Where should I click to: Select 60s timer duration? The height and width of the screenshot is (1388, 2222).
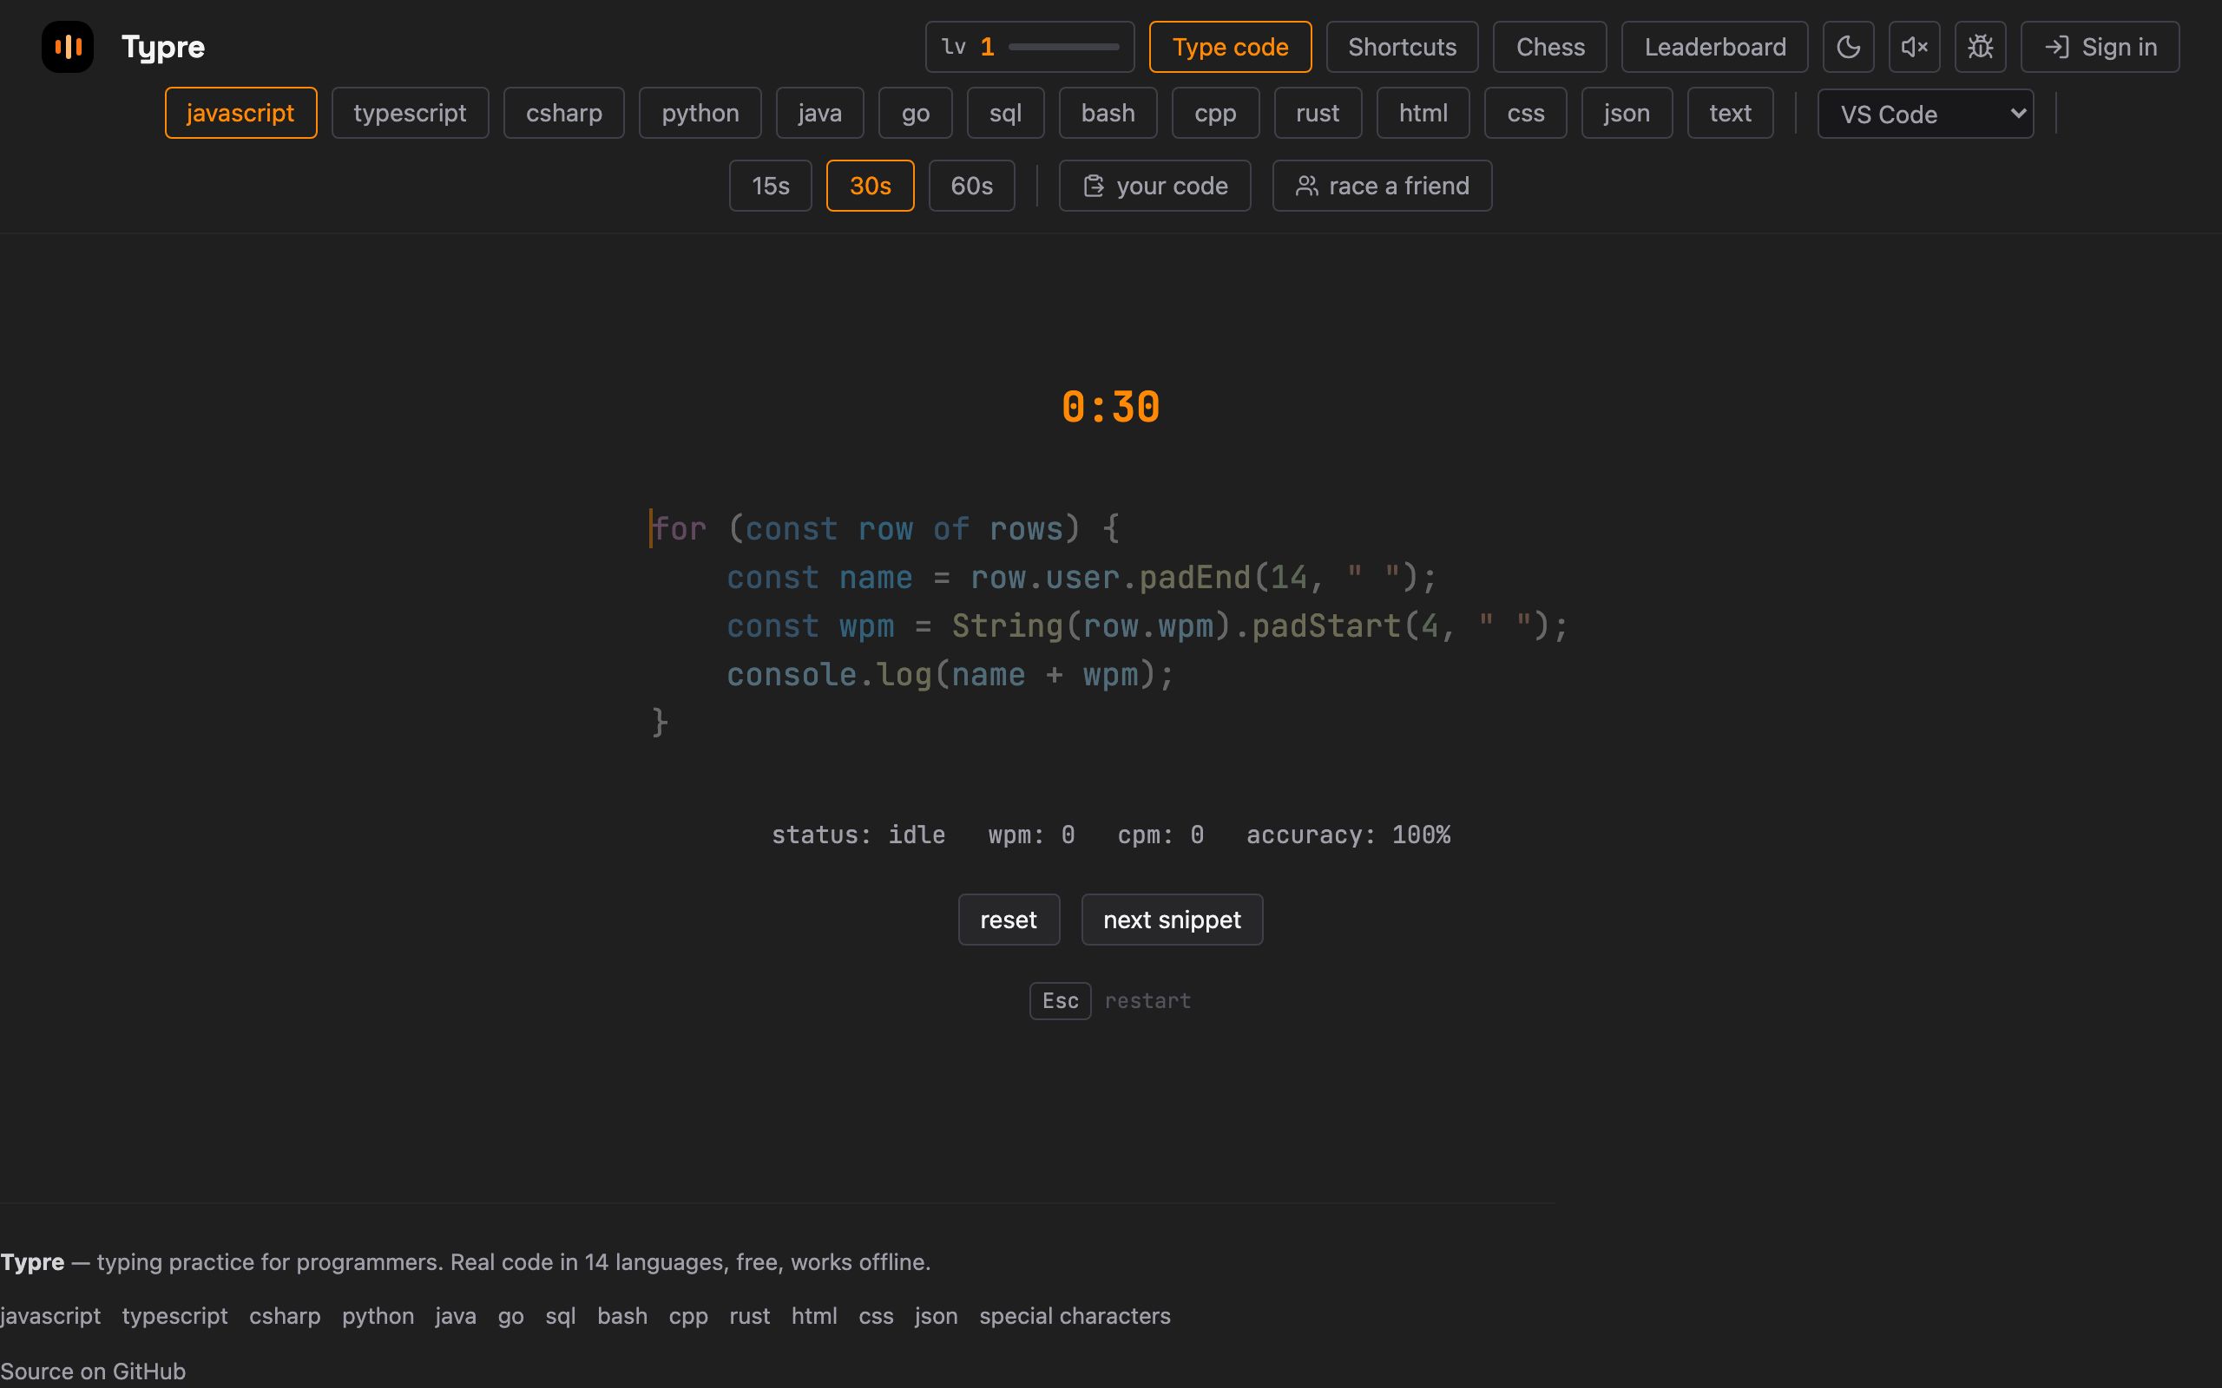point(971,186)
